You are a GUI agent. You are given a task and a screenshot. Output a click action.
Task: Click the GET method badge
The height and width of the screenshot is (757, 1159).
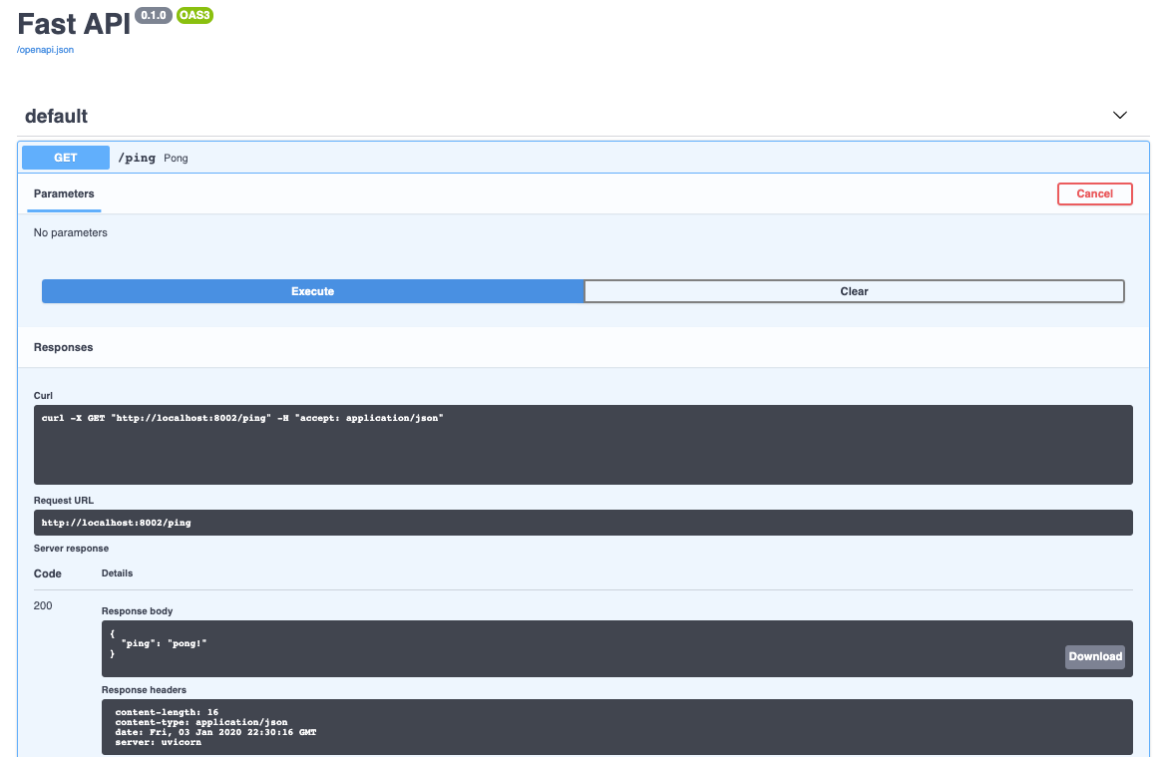point(64,157)
